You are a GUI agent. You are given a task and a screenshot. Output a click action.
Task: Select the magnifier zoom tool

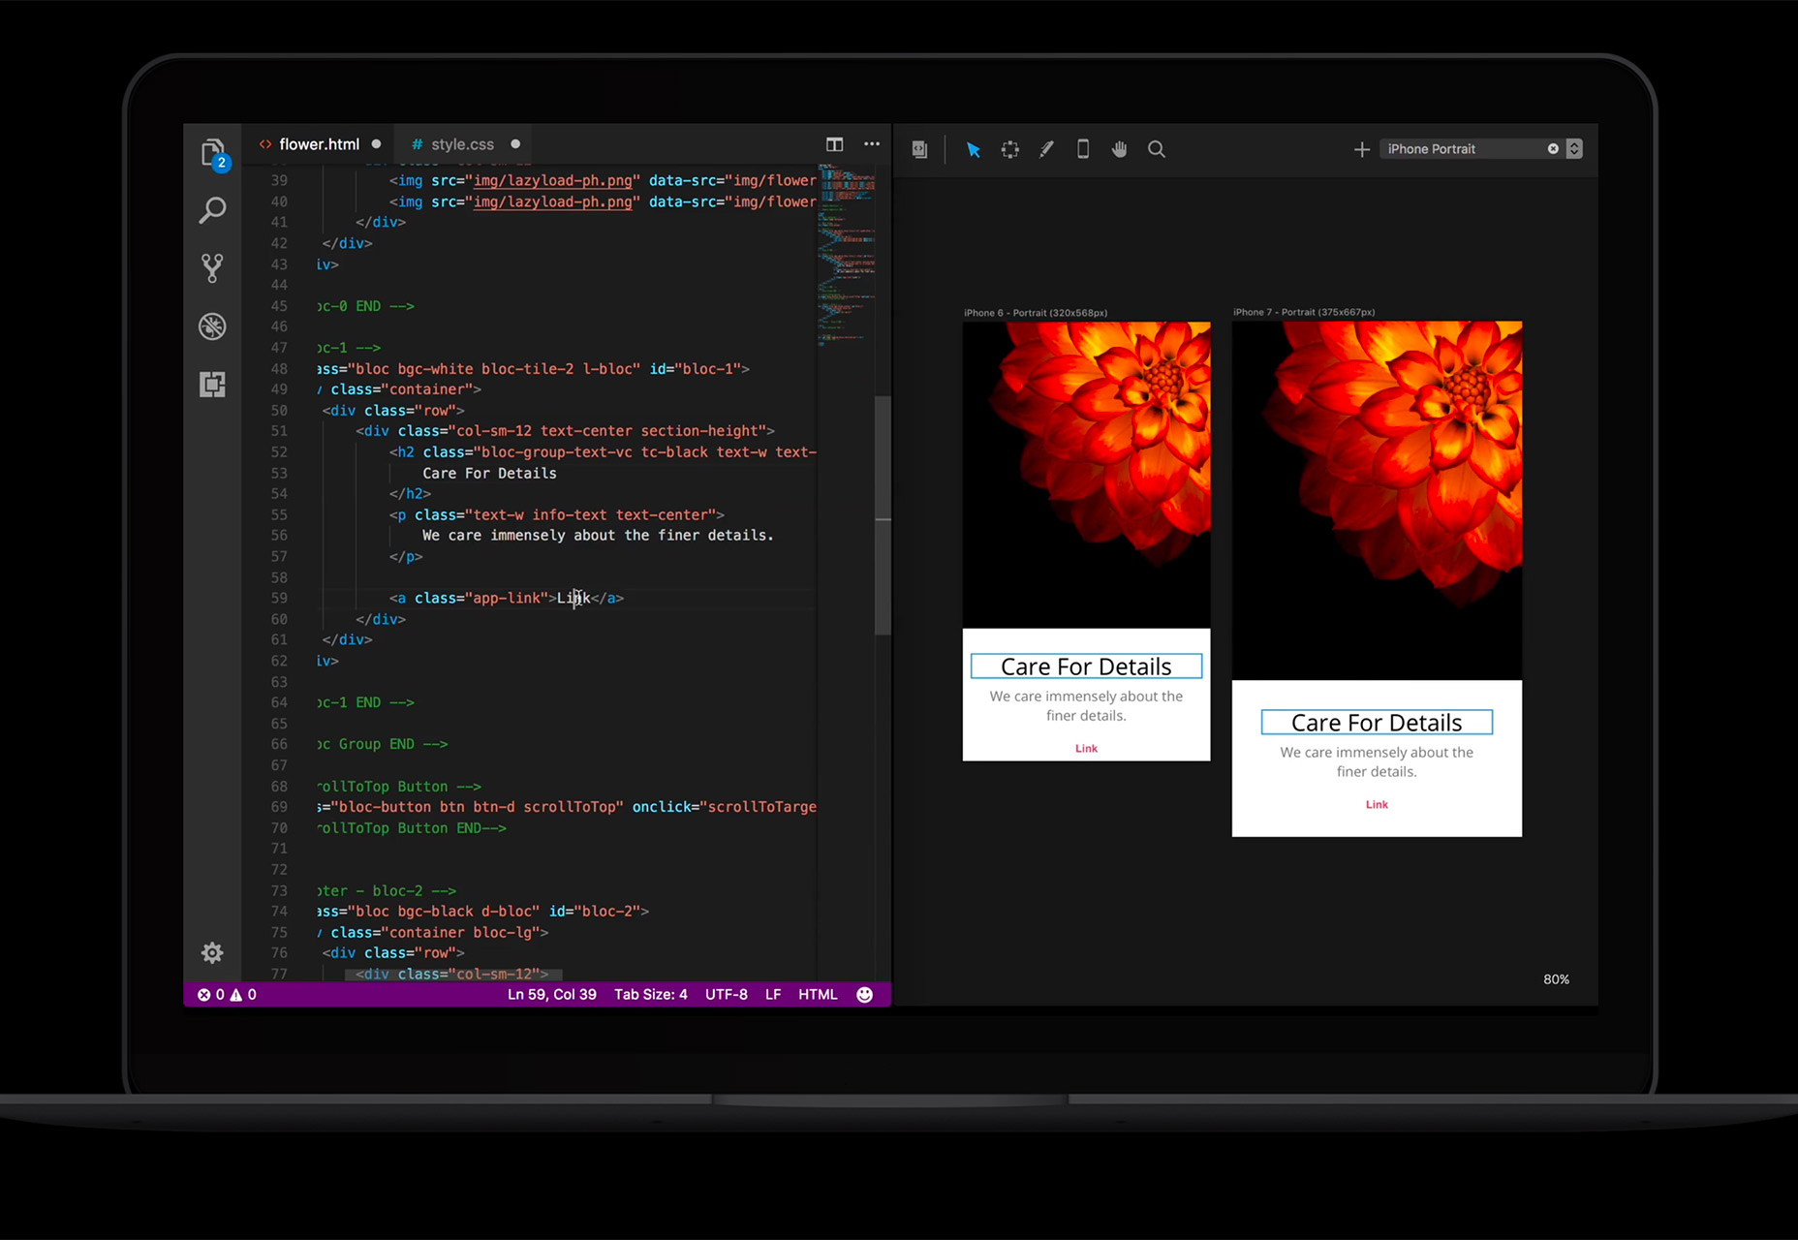1157,149
